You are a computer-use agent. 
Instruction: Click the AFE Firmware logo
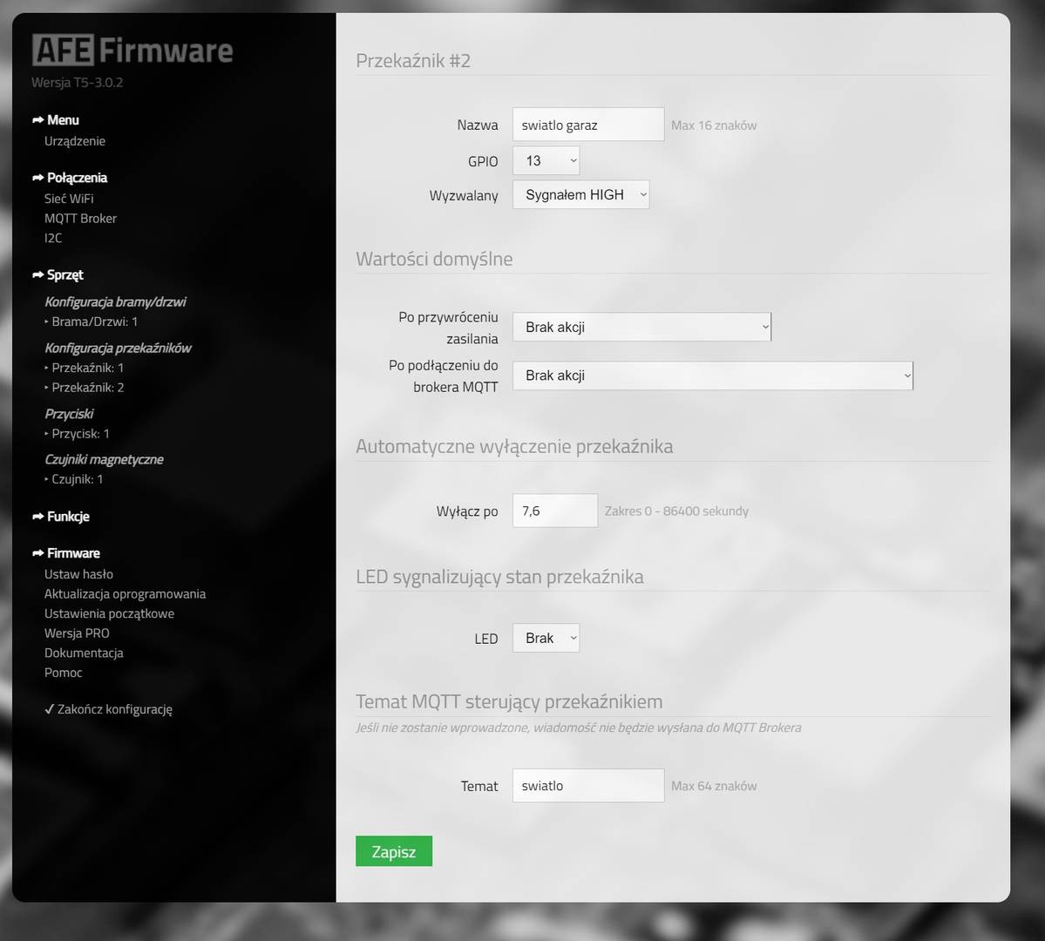pos(132,50)
